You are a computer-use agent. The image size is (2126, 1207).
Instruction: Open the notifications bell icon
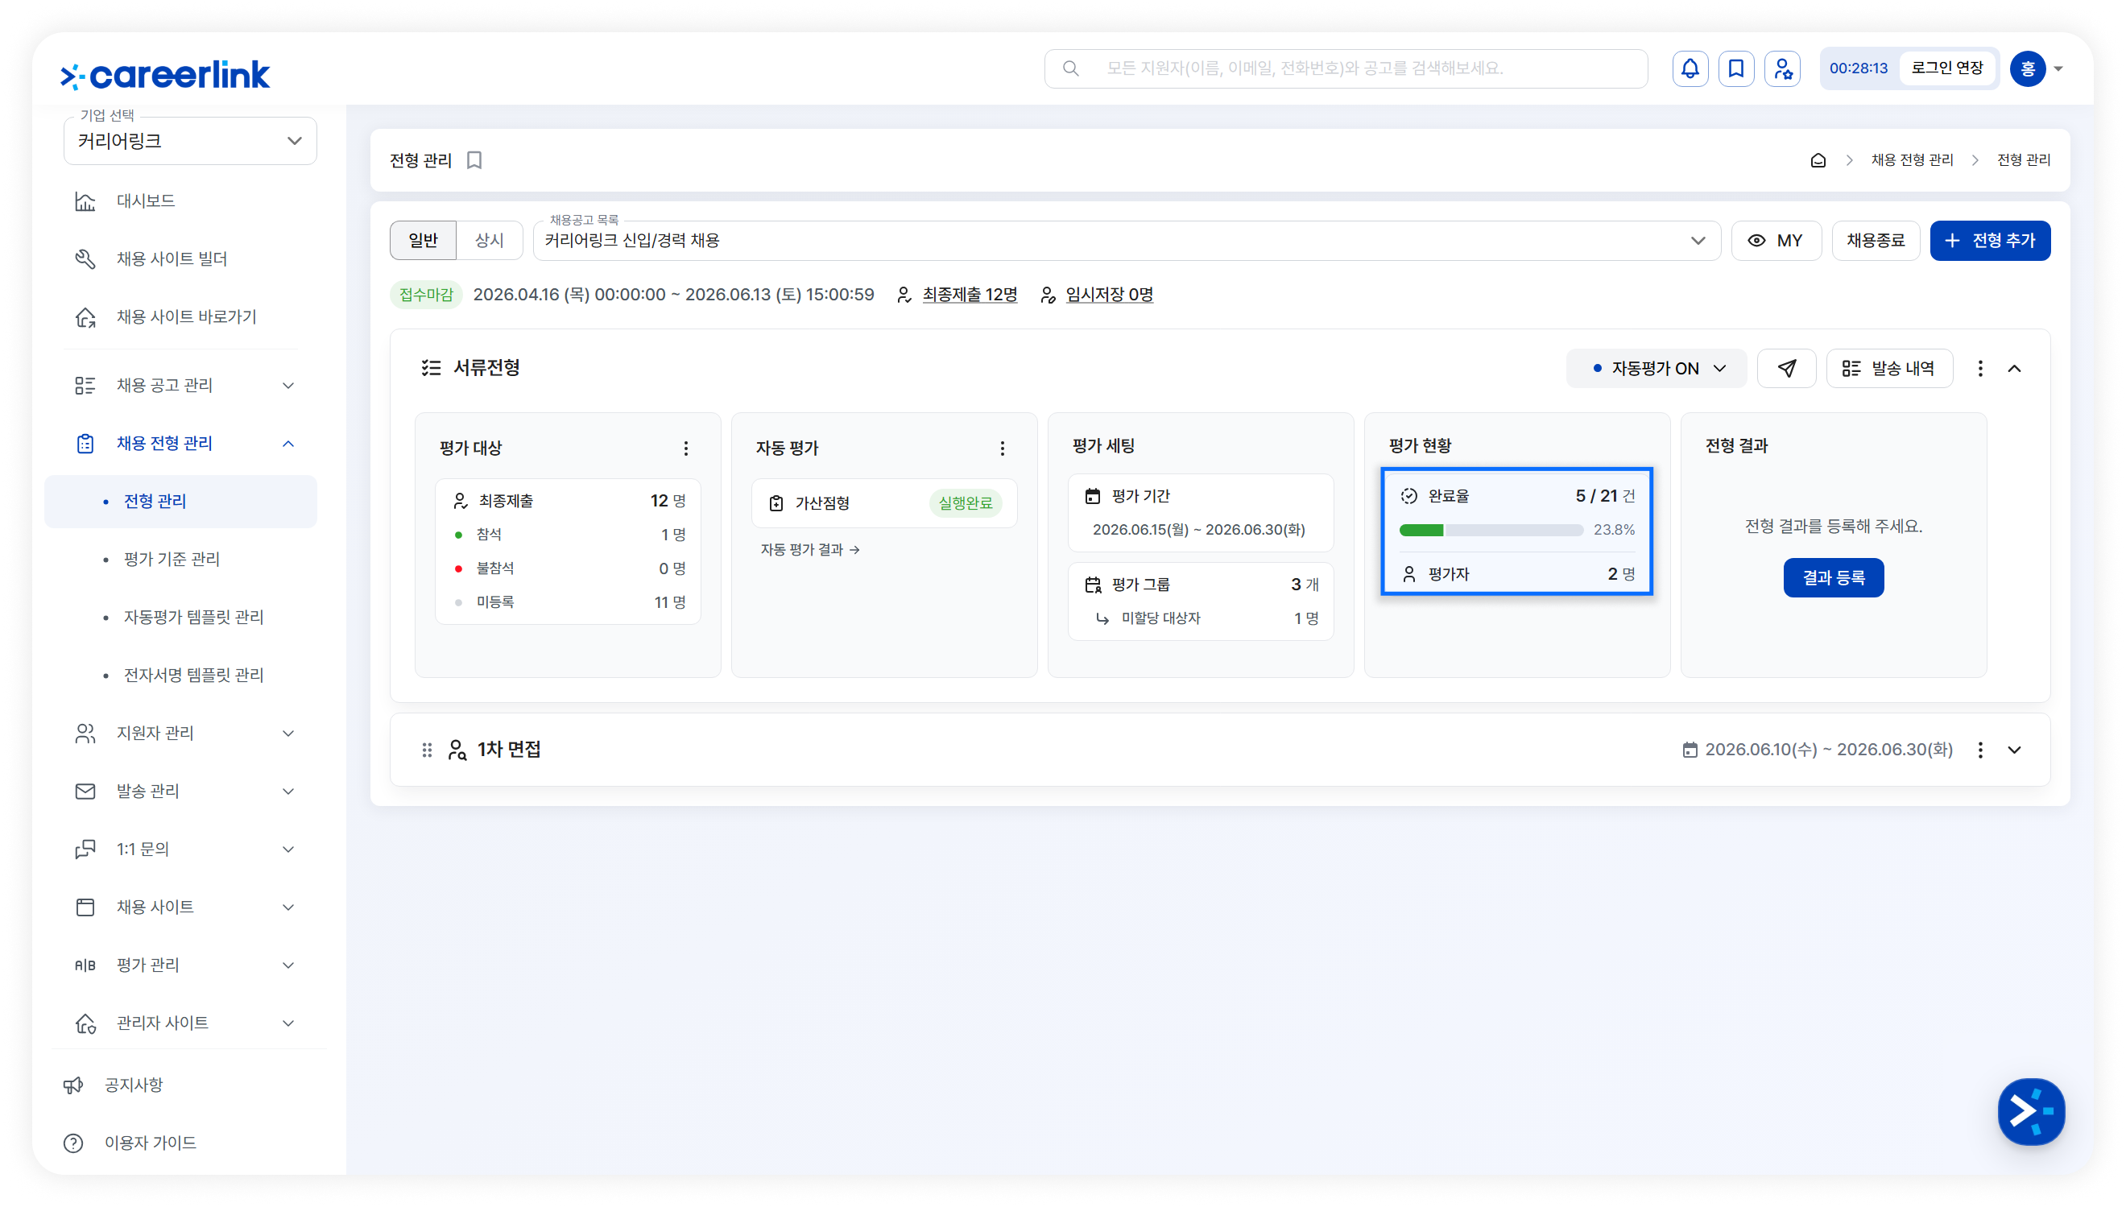1690,68
